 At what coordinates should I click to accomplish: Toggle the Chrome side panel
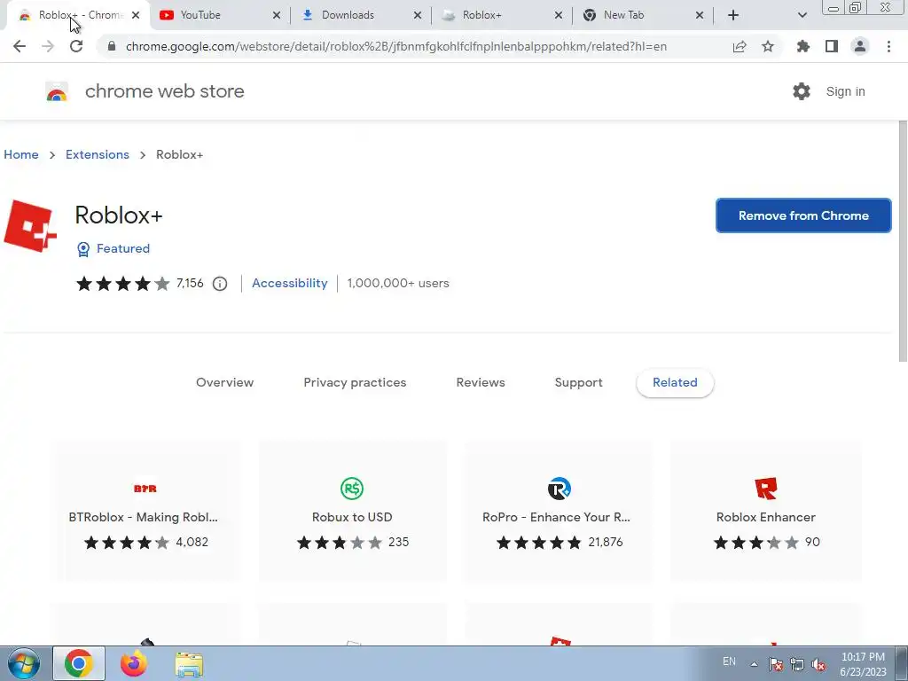click(832, 46)
